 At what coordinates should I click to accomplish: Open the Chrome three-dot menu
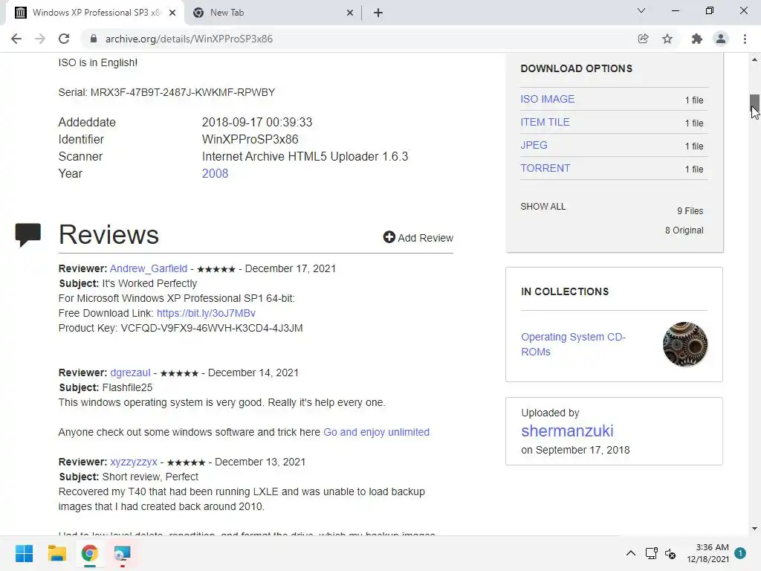745,39
